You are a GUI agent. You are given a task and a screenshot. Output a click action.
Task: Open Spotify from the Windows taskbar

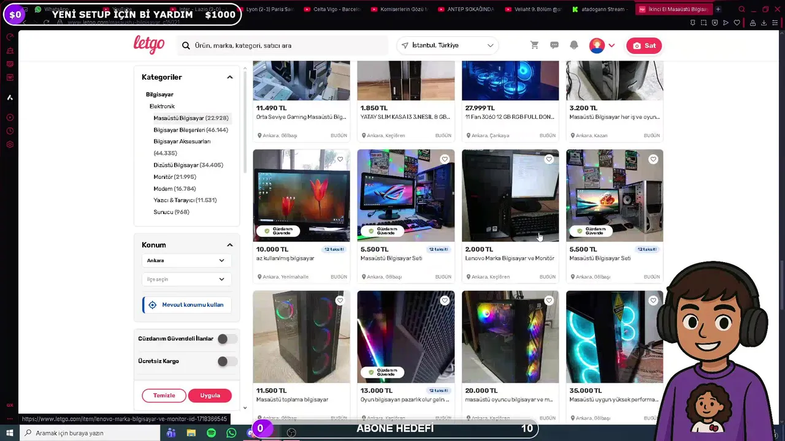point(211,432)
